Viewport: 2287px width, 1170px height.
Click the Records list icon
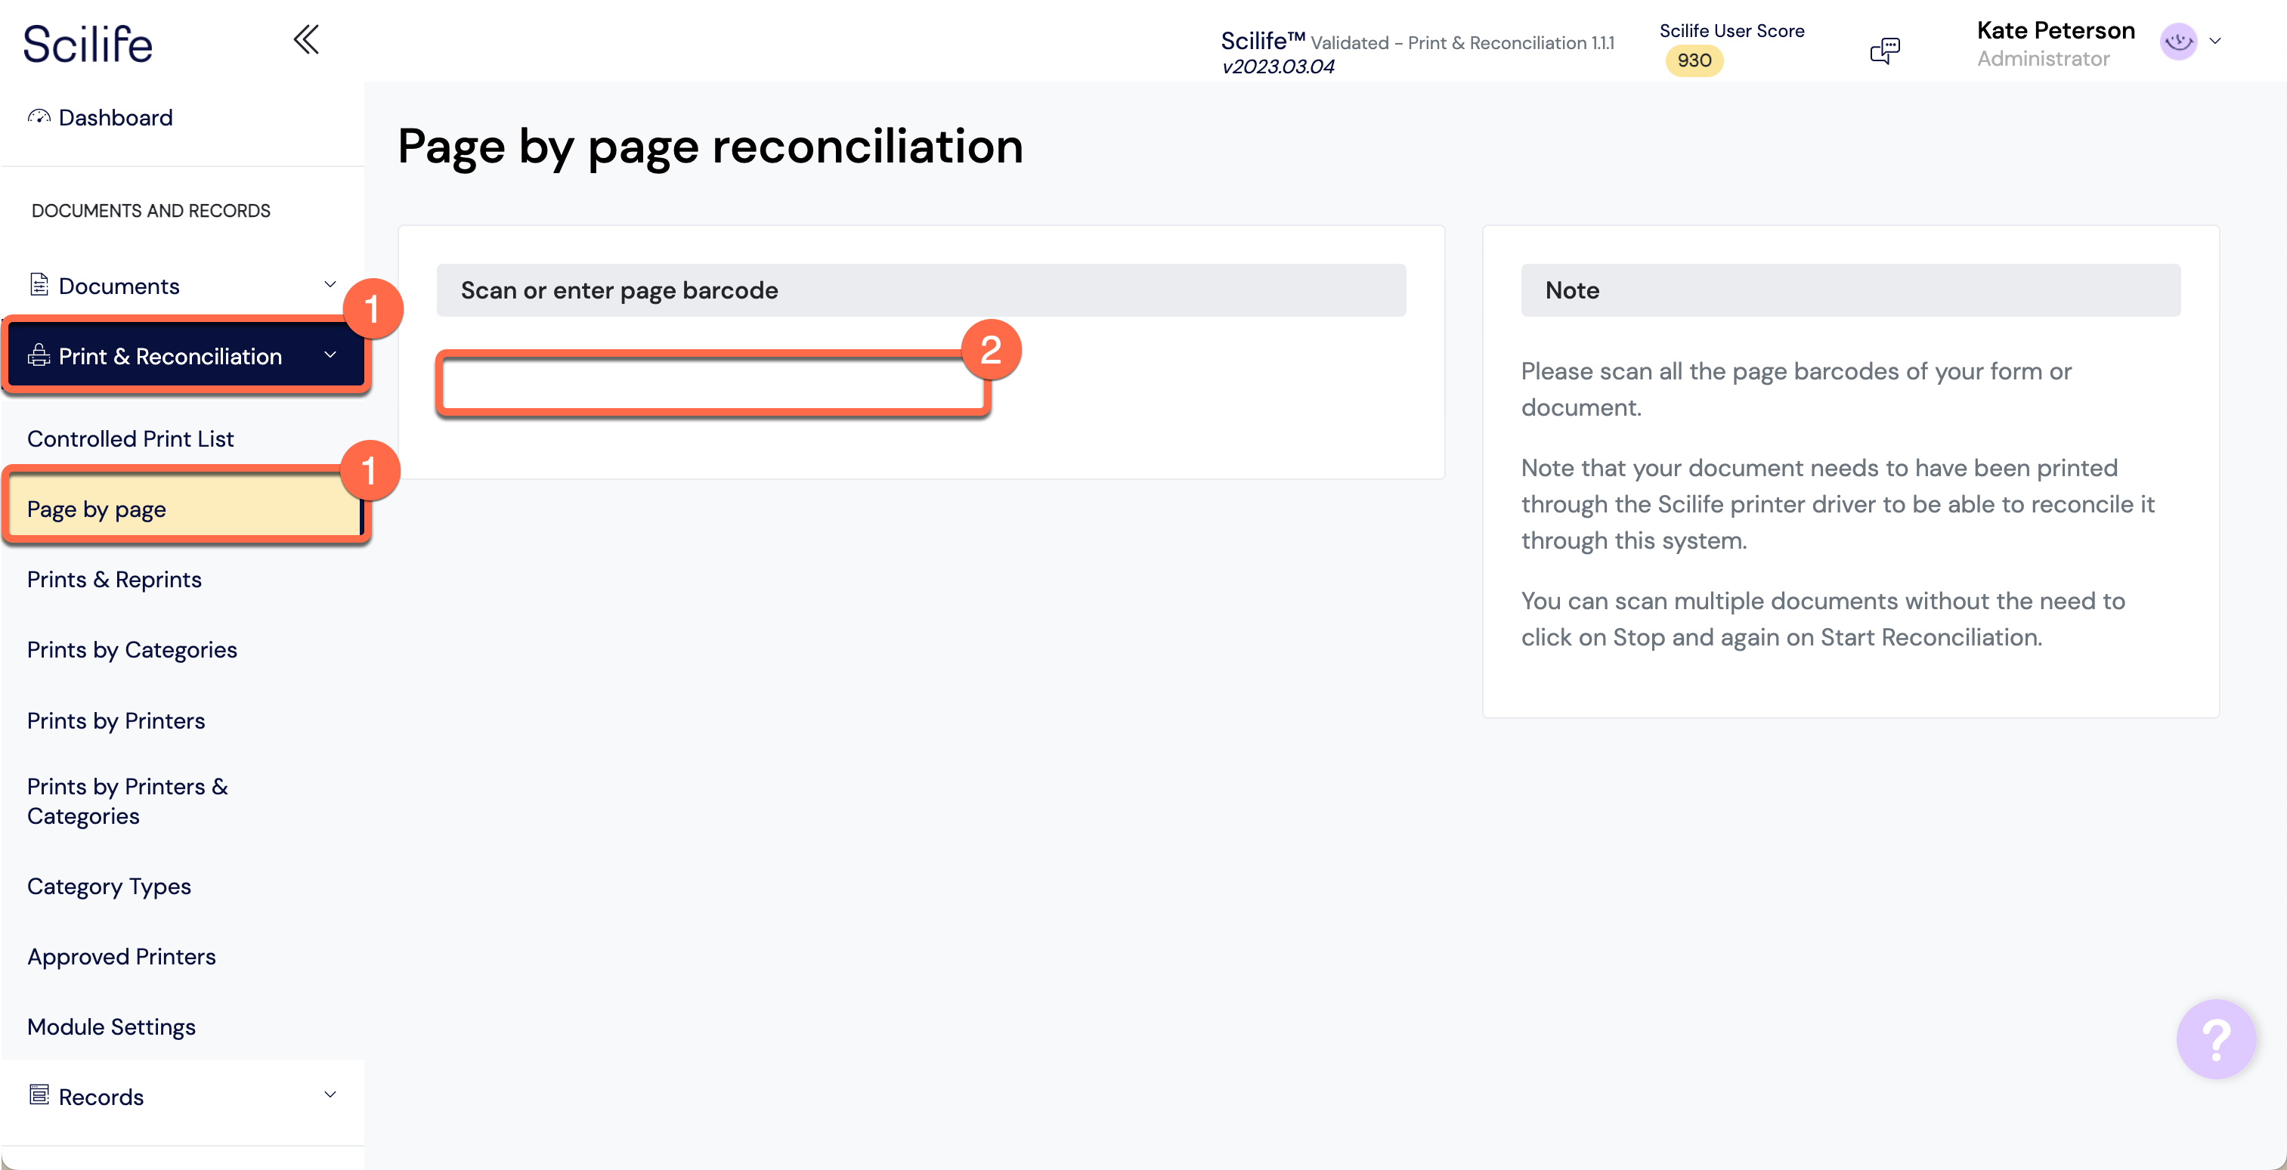click(39, 1094)
